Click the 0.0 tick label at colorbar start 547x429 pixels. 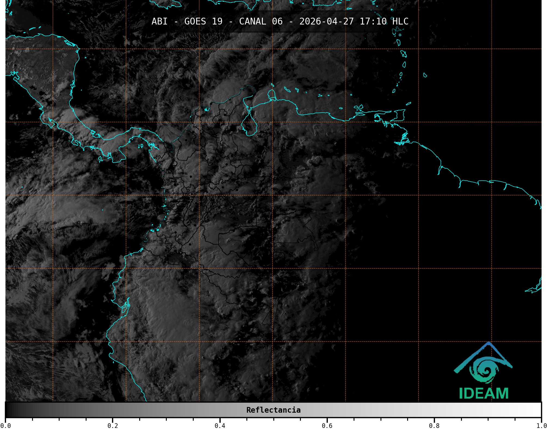[5, 425]
